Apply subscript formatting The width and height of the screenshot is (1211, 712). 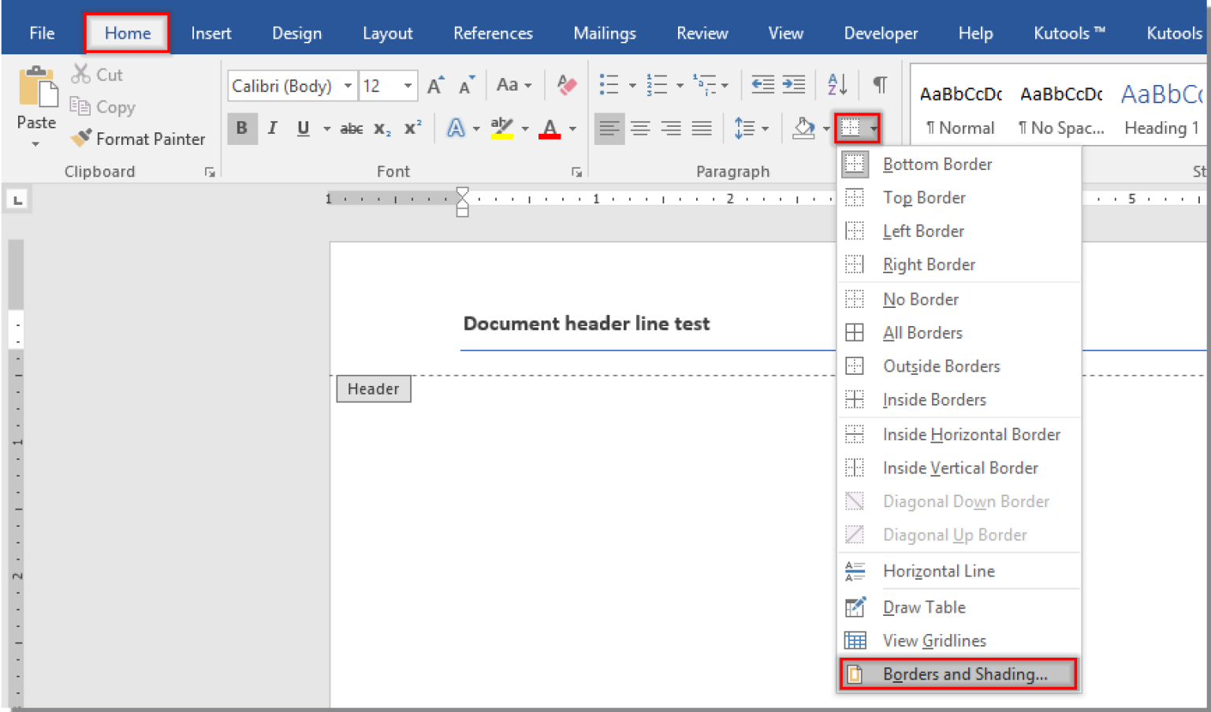(381, 128)
